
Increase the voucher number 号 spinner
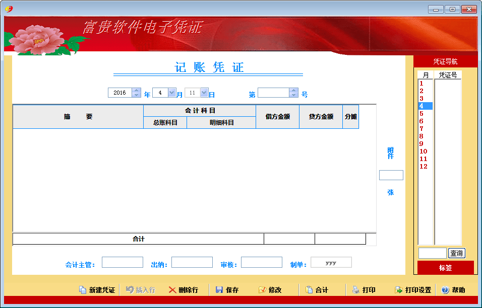point(293,91)
